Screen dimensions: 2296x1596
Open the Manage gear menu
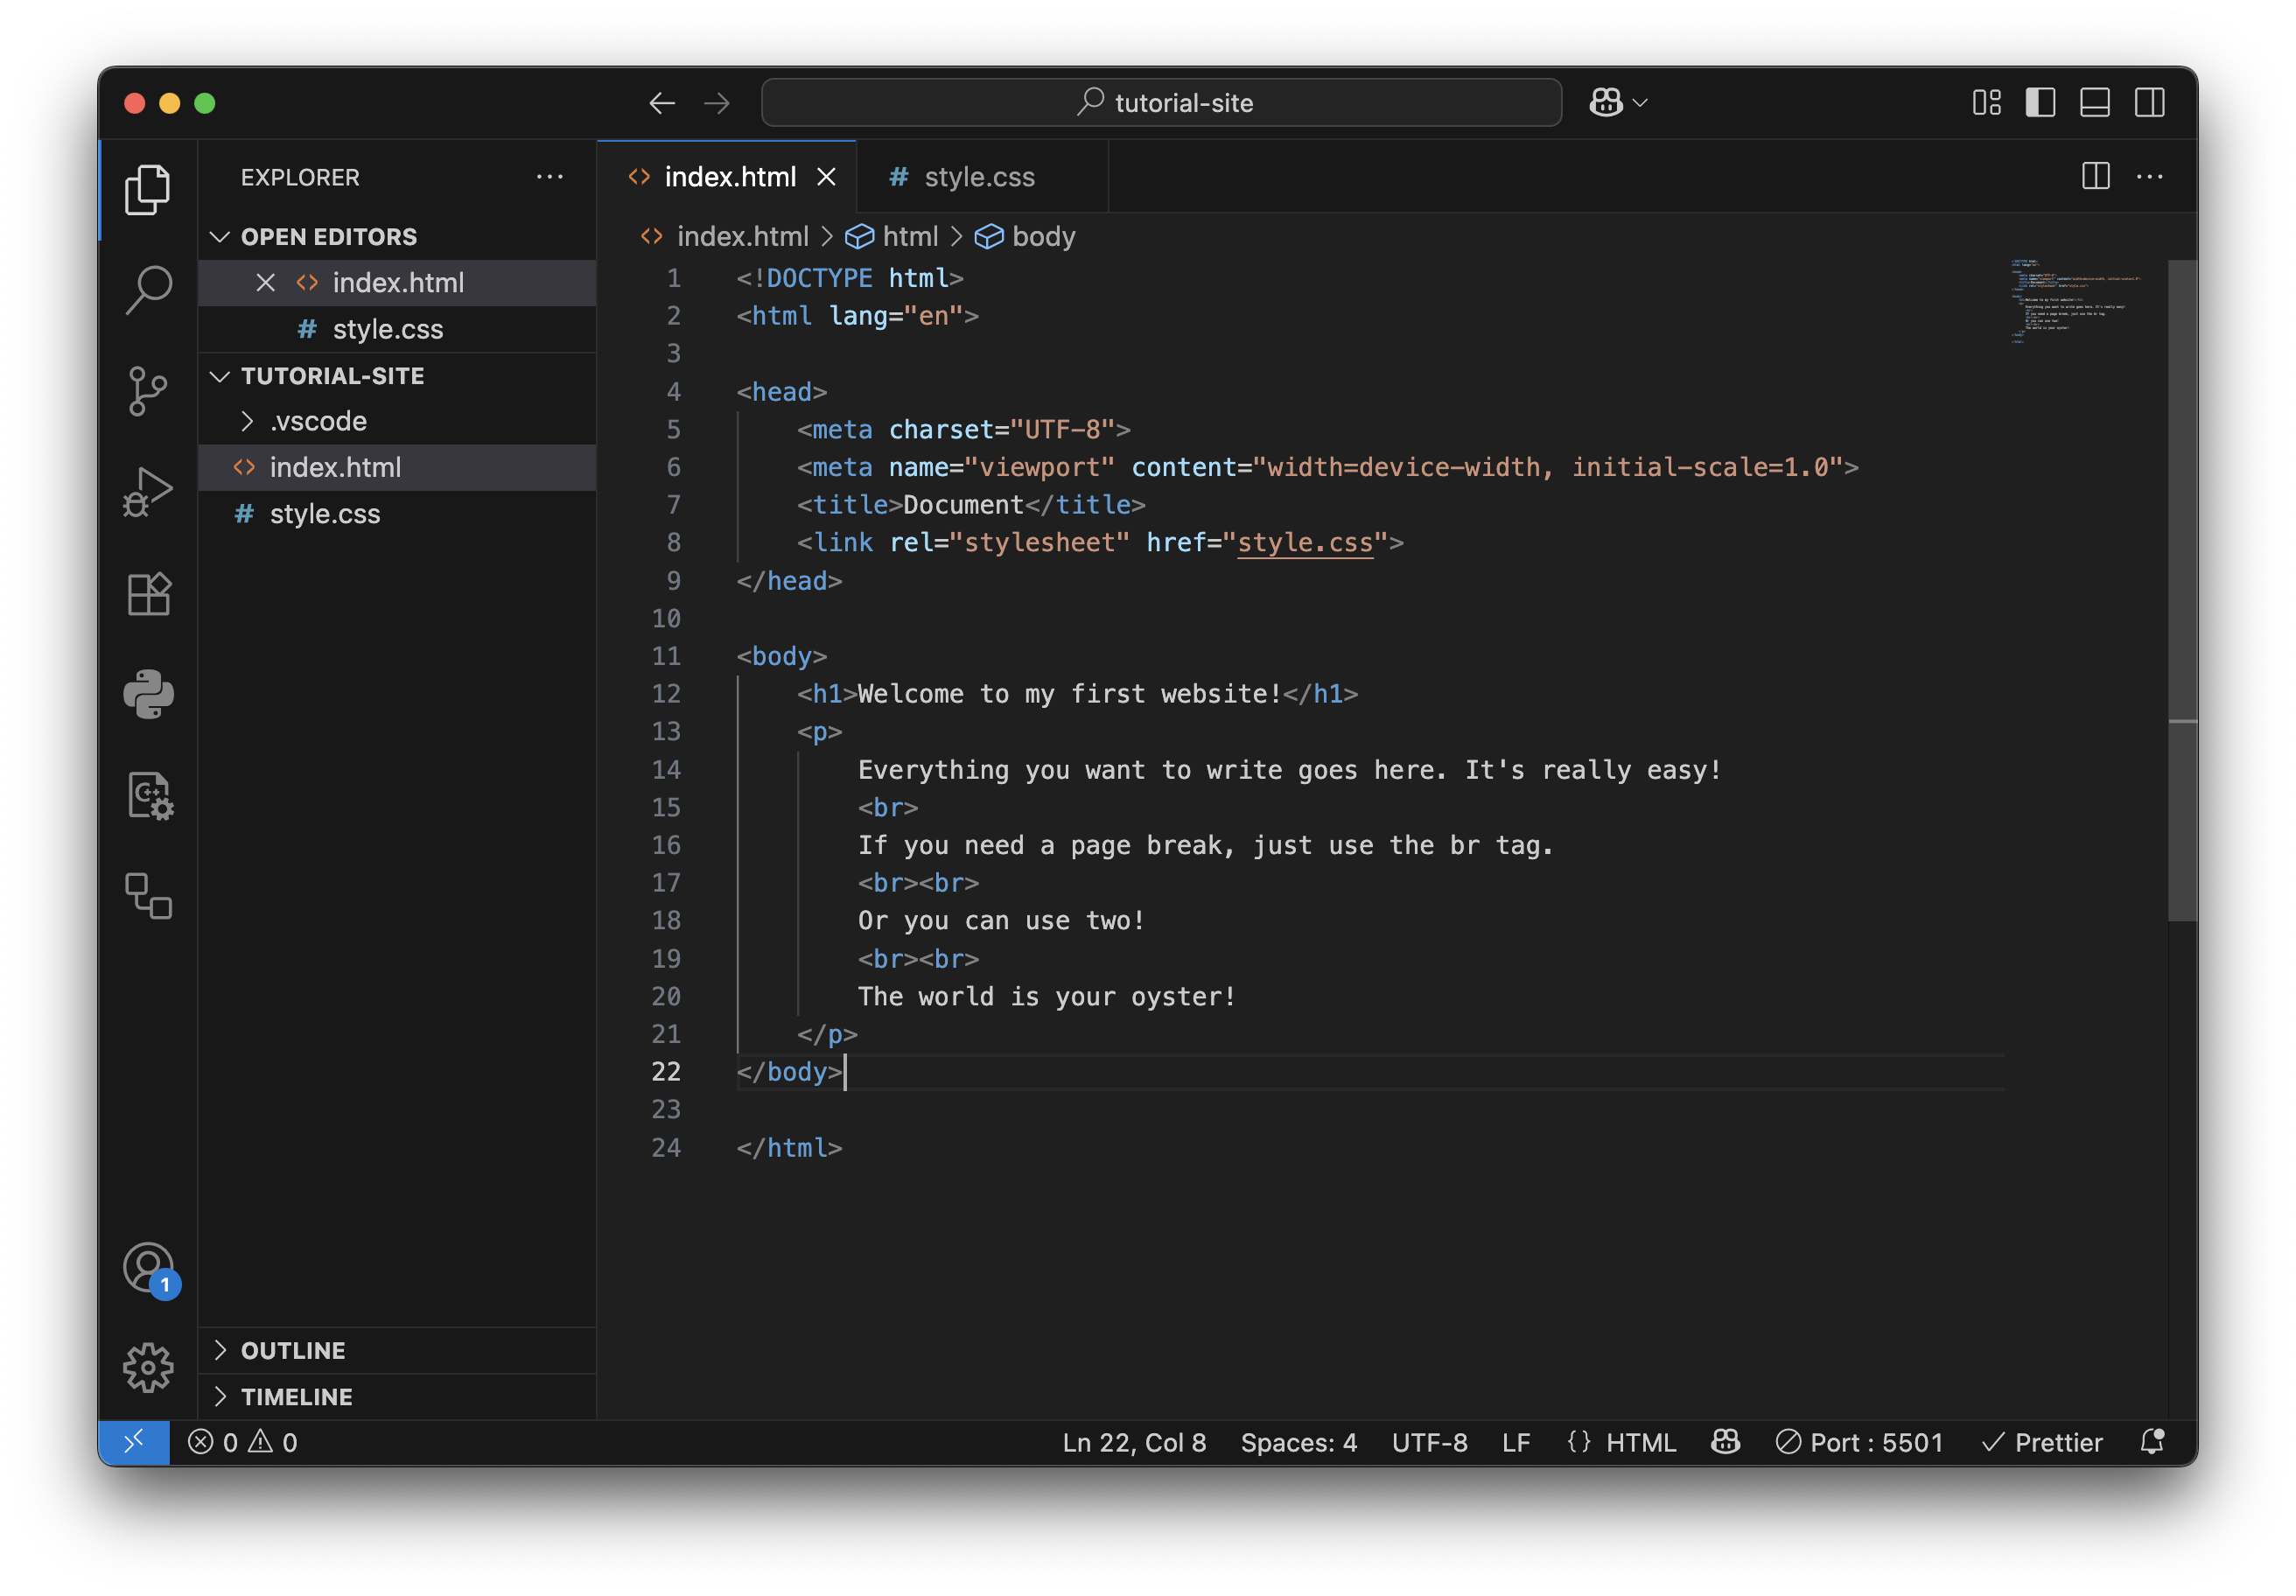[148, 1367]
